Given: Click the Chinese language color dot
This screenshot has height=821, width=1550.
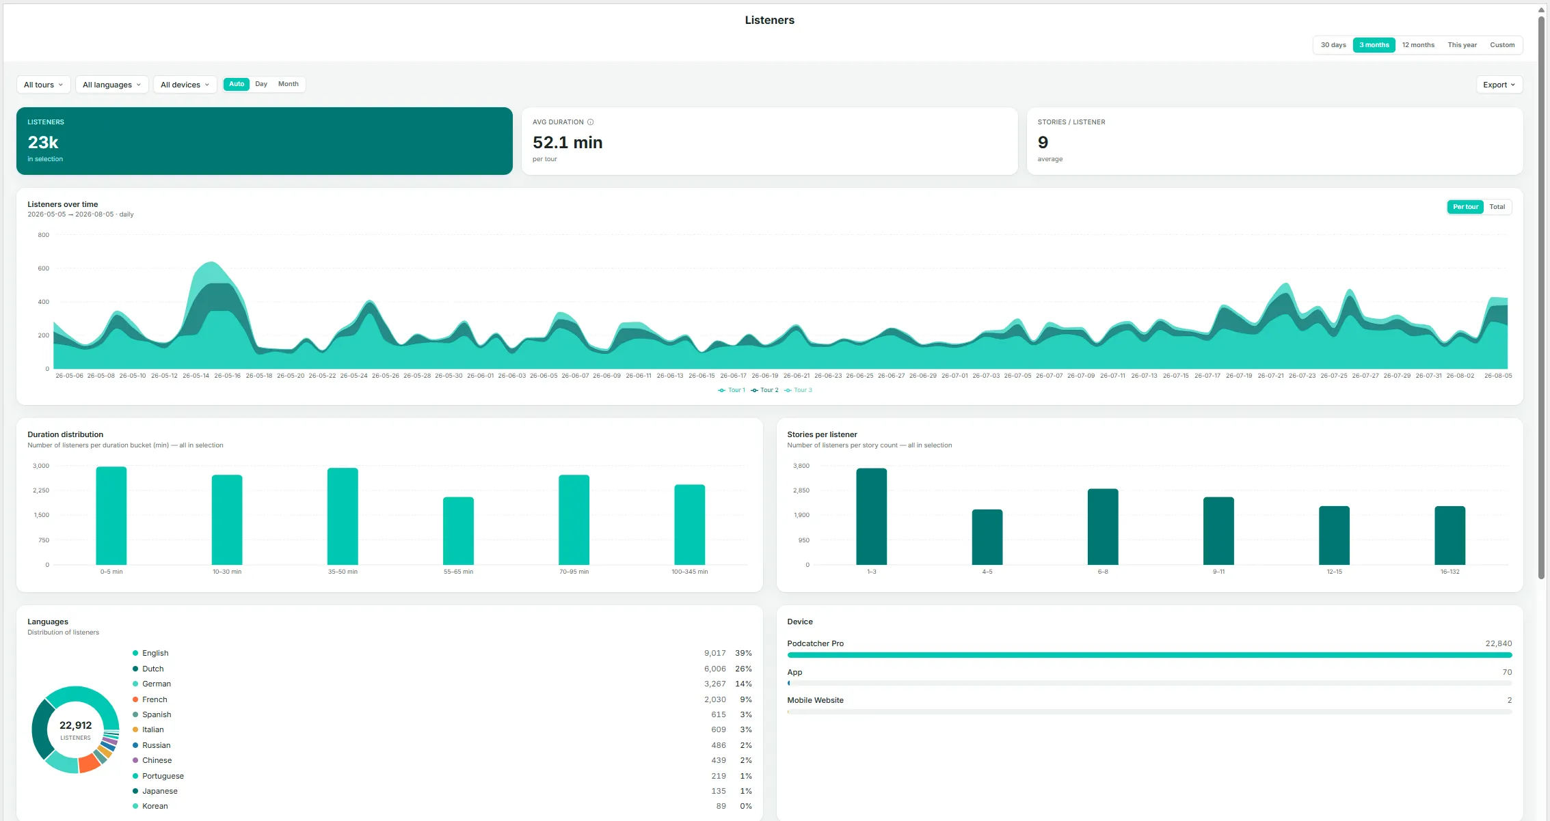Looking at the screenshot, I should point(135,760).
